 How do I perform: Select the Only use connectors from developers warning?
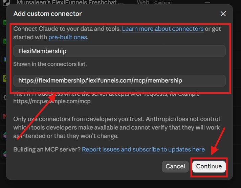(116, 127)
